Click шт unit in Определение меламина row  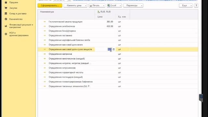[119, 54]
